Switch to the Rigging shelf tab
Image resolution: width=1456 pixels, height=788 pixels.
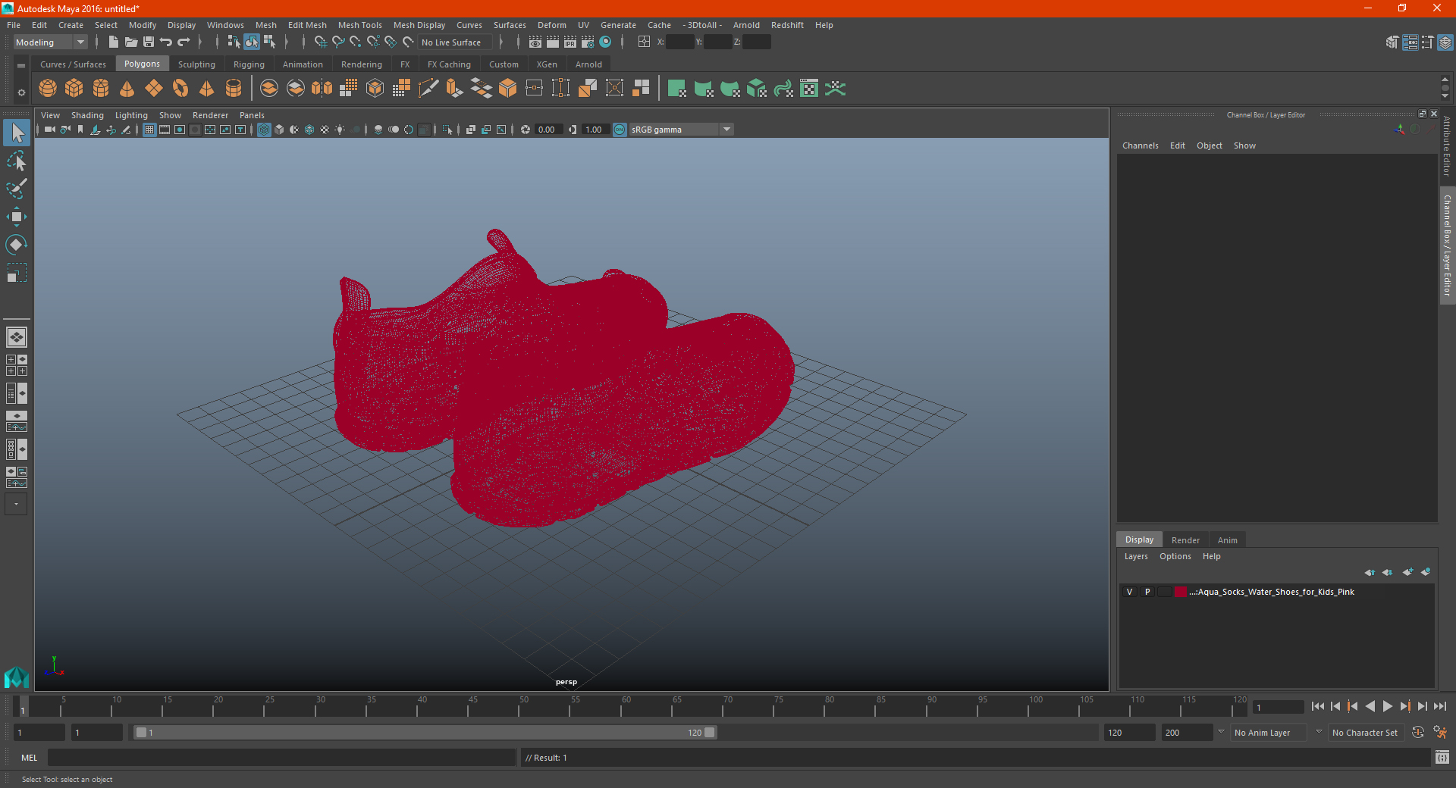click(x=249, y=64)
